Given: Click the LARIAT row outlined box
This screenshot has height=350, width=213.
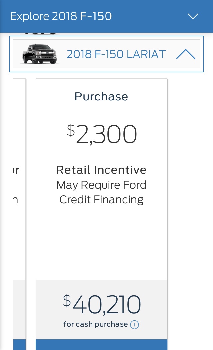Looking at the screenshot, I should (x=106, y=54).
